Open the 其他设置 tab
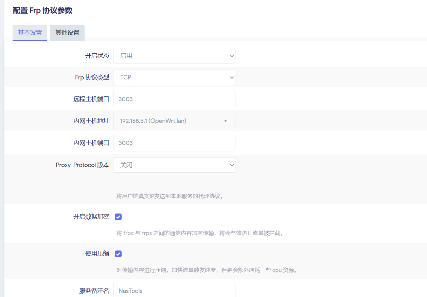Image resolution: width=427 pixels, height=297 pixels. 67,33
